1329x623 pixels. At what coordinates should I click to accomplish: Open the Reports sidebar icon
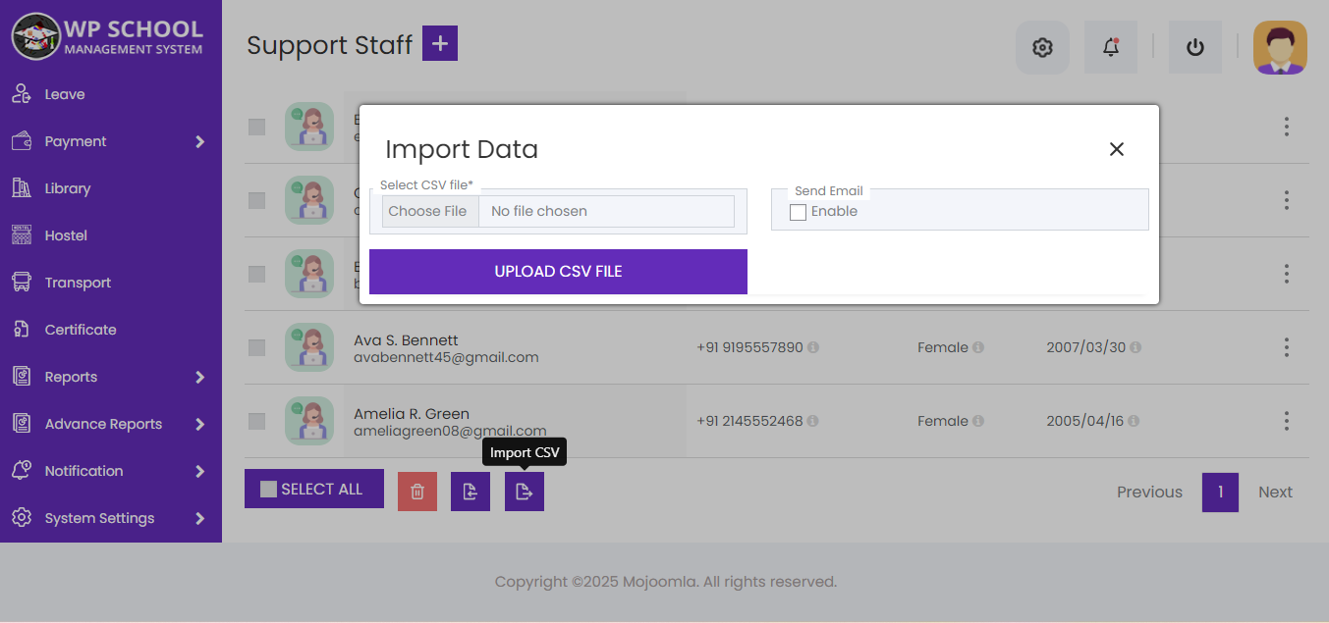pos(22,377)
